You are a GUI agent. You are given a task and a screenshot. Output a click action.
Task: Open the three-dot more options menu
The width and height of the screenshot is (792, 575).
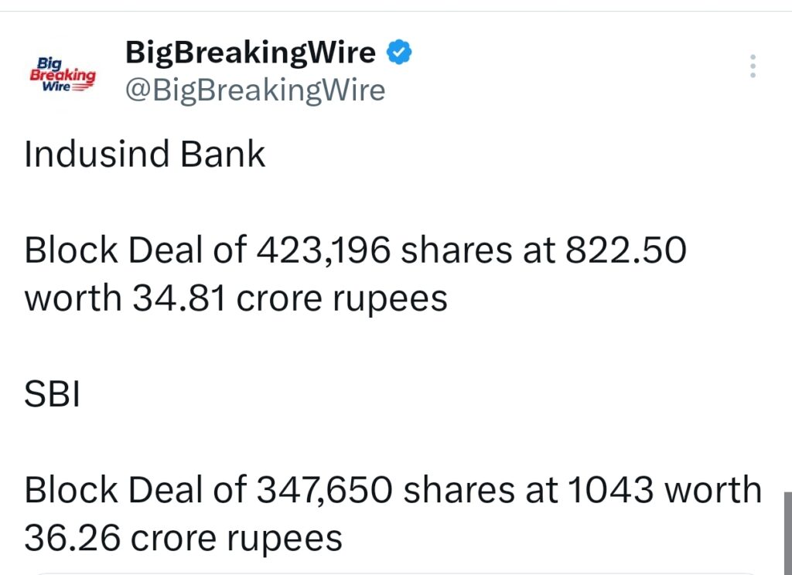(x=753, y=66)
